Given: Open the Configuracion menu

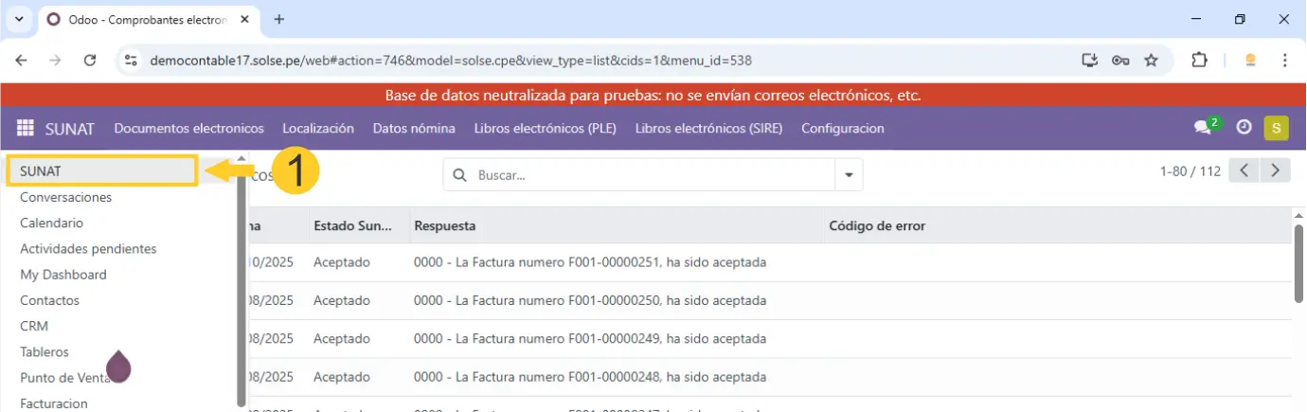Looking at the screenshot, I should [x=842, y=128].
